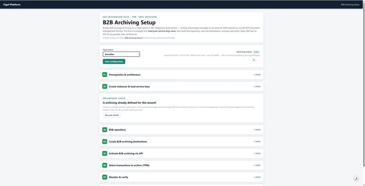Expand step 07 Monitor & verify
The image size is (365, 186).
coord(181,177)
